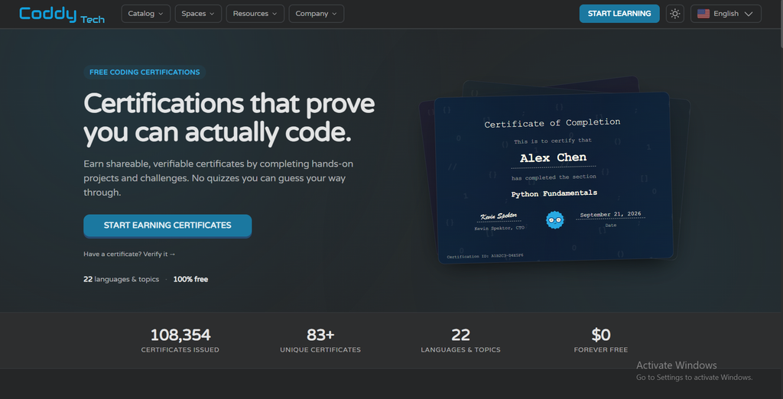783x399 pixels.
Task: Click START EARNING CERTIFICATES button
Action: click(167, 225)
